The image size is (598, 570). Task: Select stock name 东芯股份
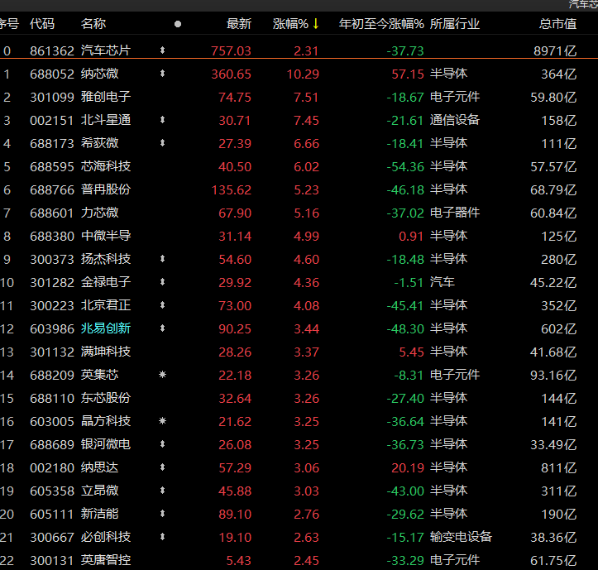[x=106, y=398]
